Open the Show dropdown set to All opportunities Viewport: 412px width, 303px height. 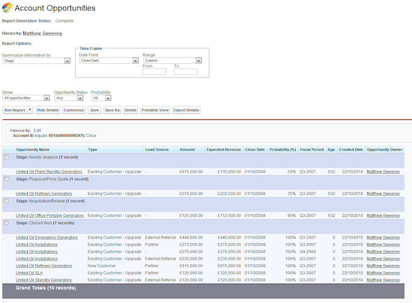[x=26, y=98]
